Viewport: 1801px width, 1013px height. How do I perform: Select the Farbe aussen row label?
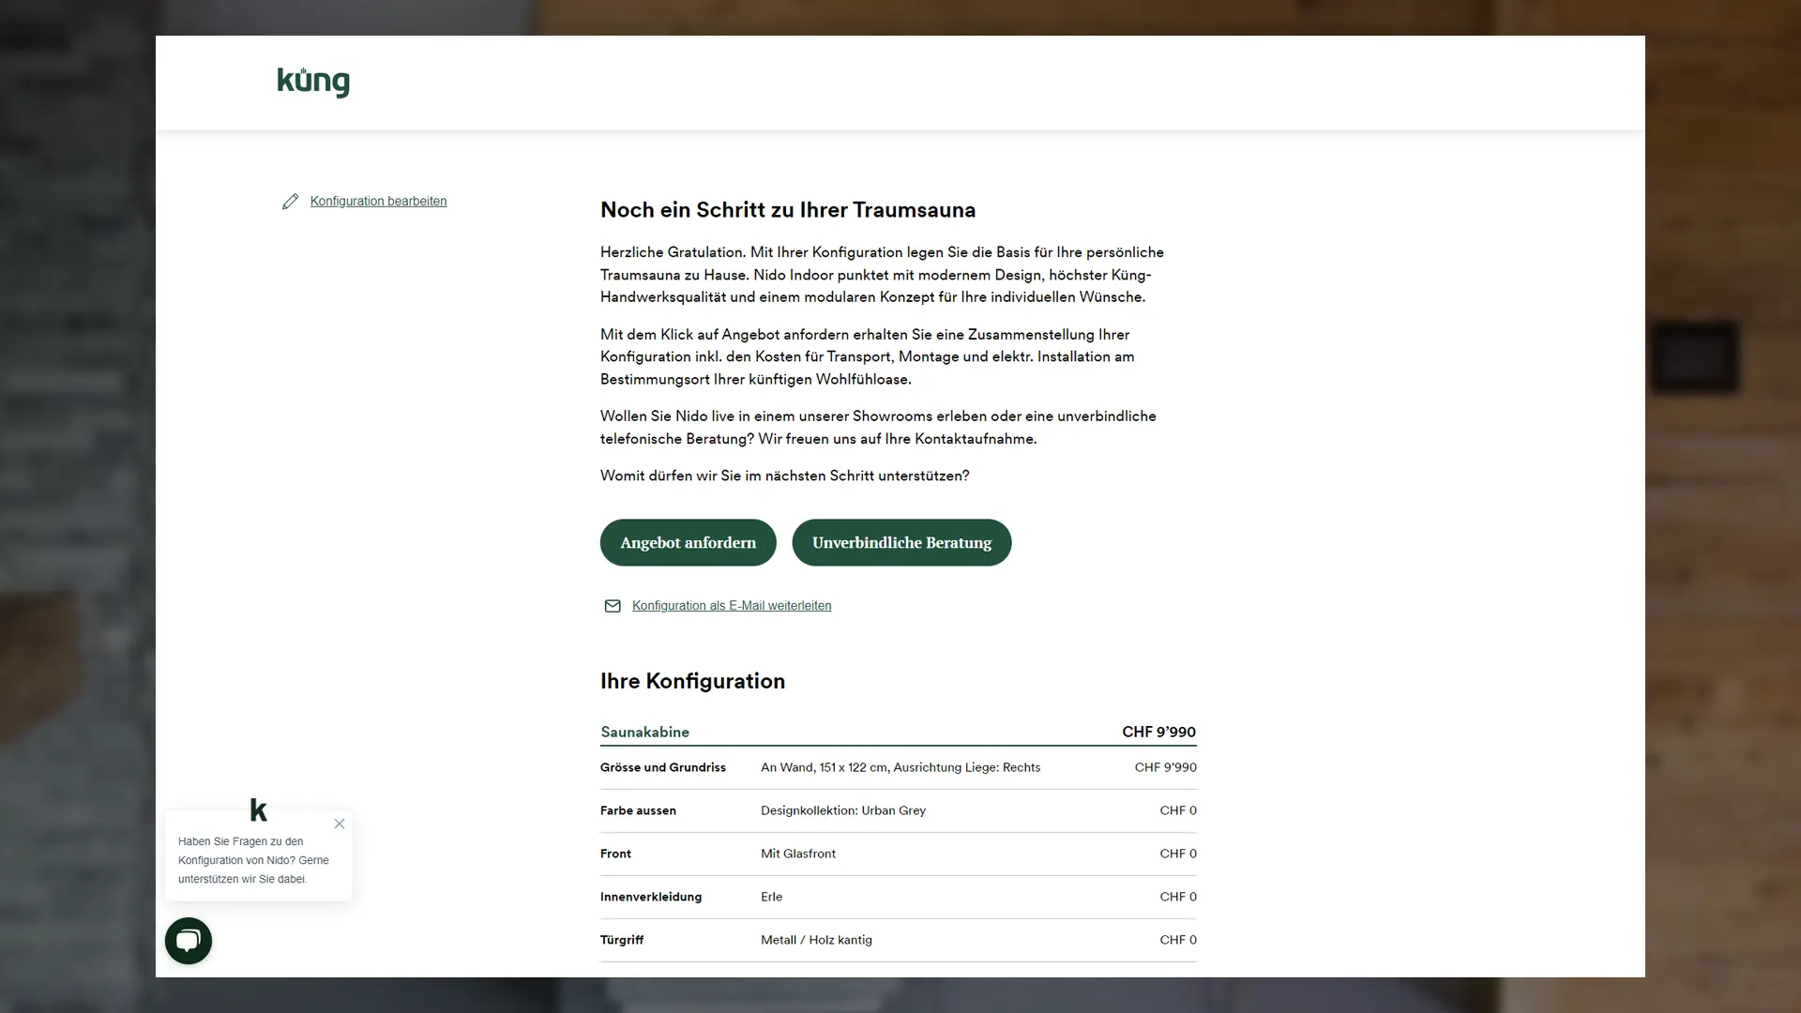pos(638,810)
